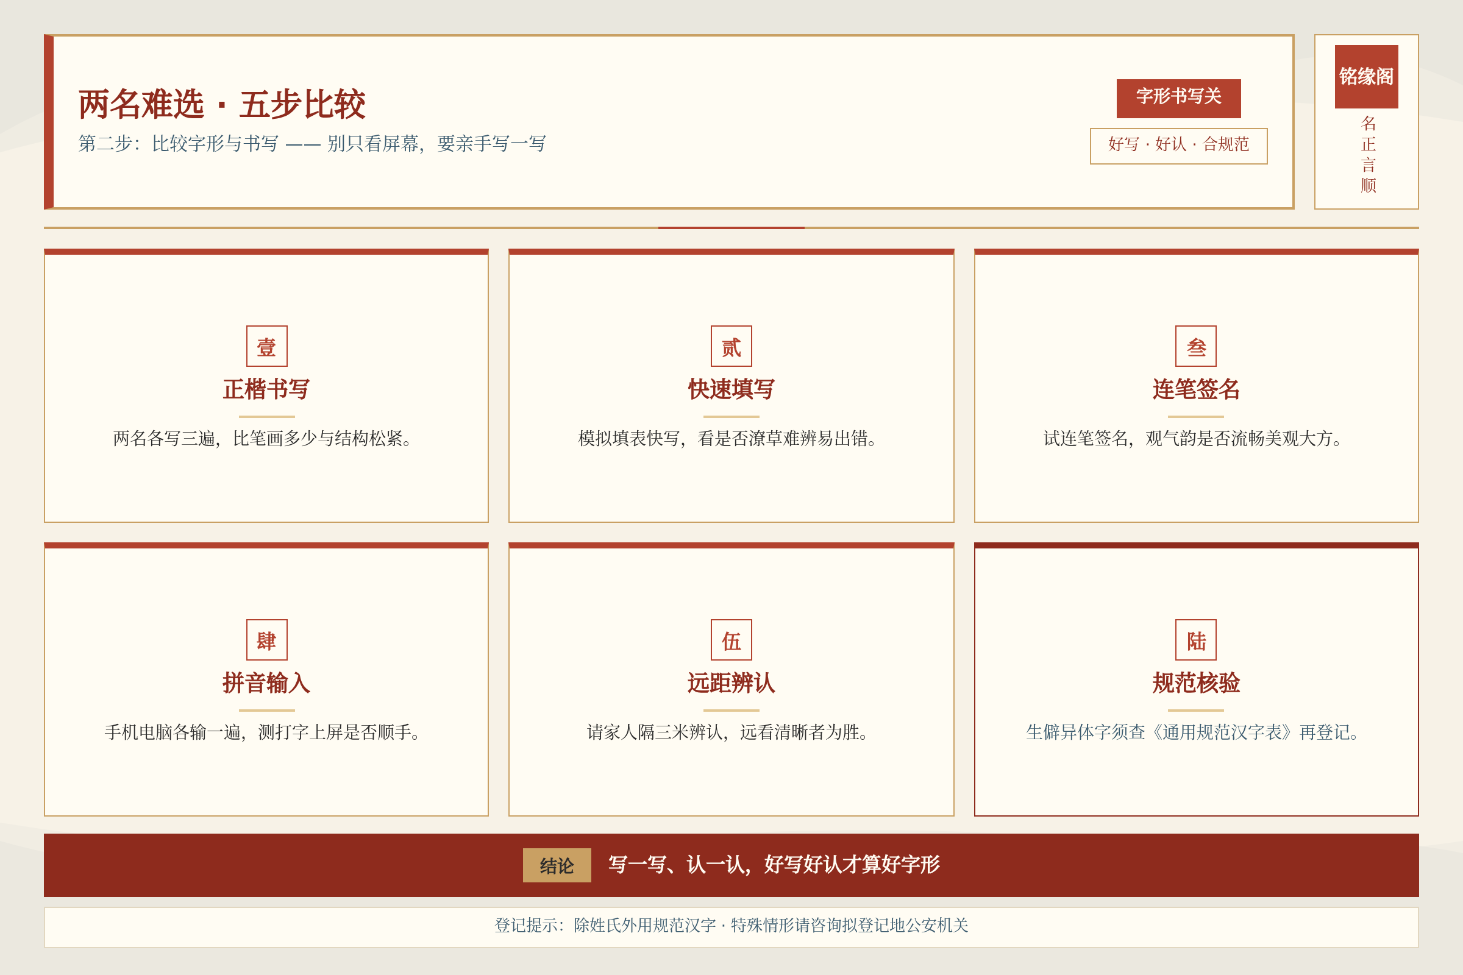
Task: Click the conclusion text 写一写、认一认
Action: coord(774,864)
